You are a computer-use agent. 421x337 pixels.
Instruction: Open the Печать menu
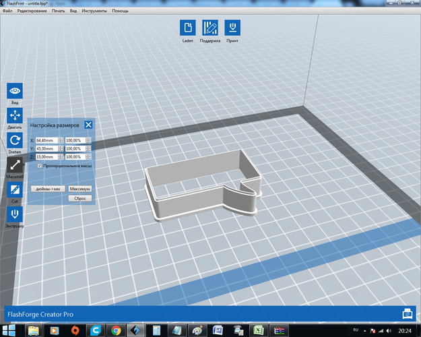58,11
